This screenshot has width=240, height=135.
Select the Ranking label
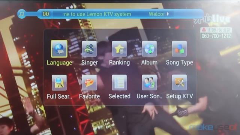119,63
